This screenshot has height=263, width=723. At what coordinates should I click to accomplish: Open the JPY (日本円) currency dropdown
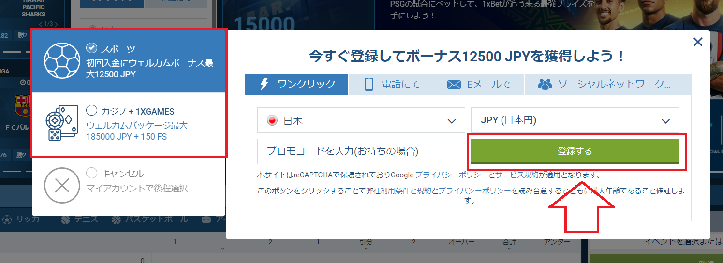[x=575, y=120]
